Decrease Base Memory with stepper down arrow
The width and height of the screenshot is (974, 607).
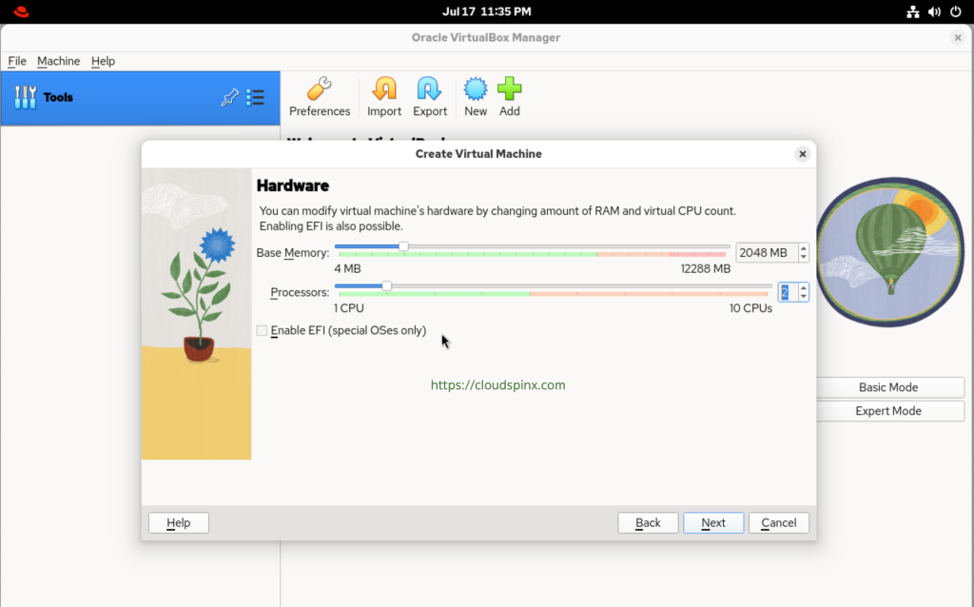803,257
